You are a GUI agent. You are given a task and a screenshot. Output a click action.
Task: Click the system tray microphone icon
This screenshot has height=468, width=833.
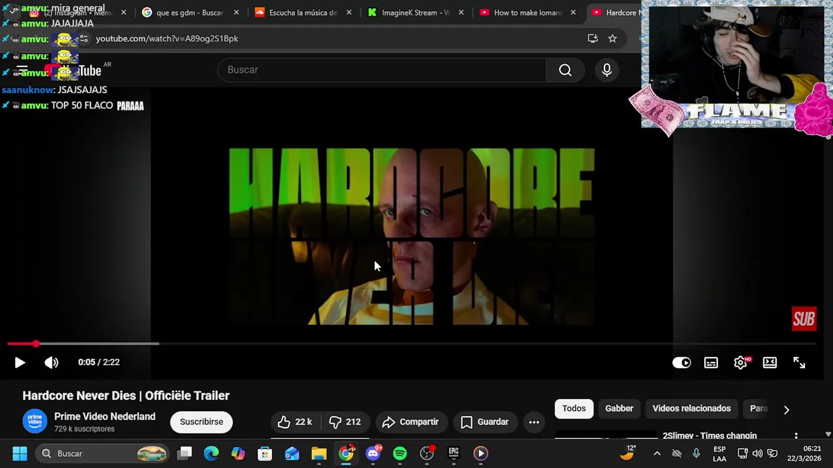tap(696, 454)
